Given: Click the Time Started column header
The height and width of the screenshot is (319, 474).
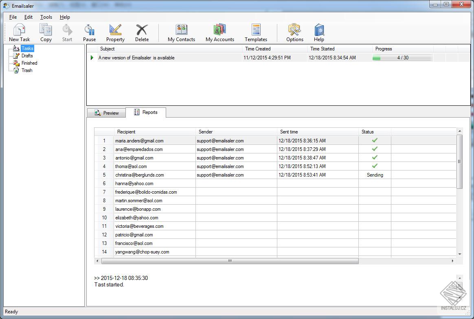Looking at the screenshot, I should (x=340, y=49).
